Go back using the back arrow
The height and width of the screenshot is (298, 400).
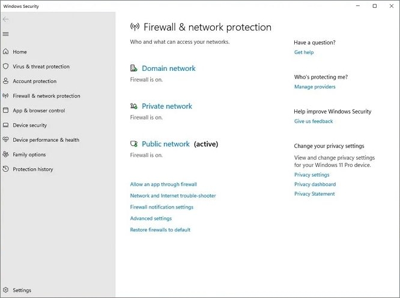coord(6,19)
